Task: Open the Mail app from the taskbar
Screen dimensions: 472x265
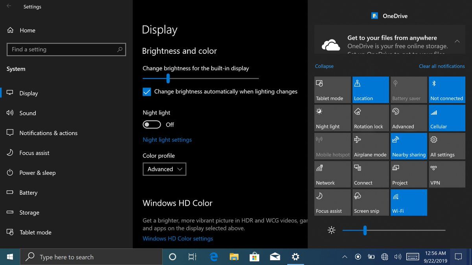Action: (x=275, y=257)
